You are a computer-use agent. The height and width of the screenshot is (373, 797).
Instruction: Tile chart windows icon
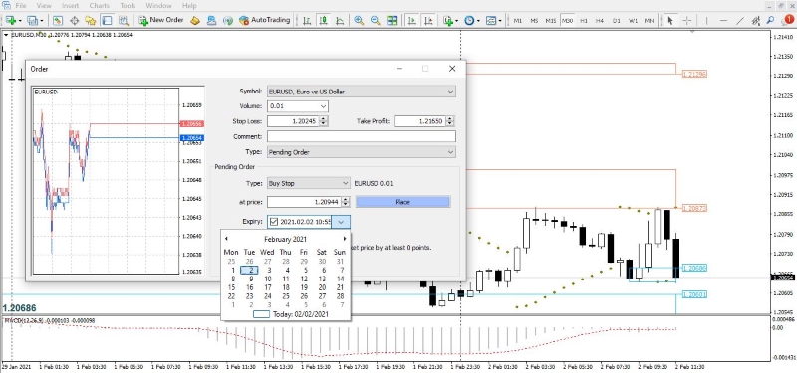[x=392, y=20]
